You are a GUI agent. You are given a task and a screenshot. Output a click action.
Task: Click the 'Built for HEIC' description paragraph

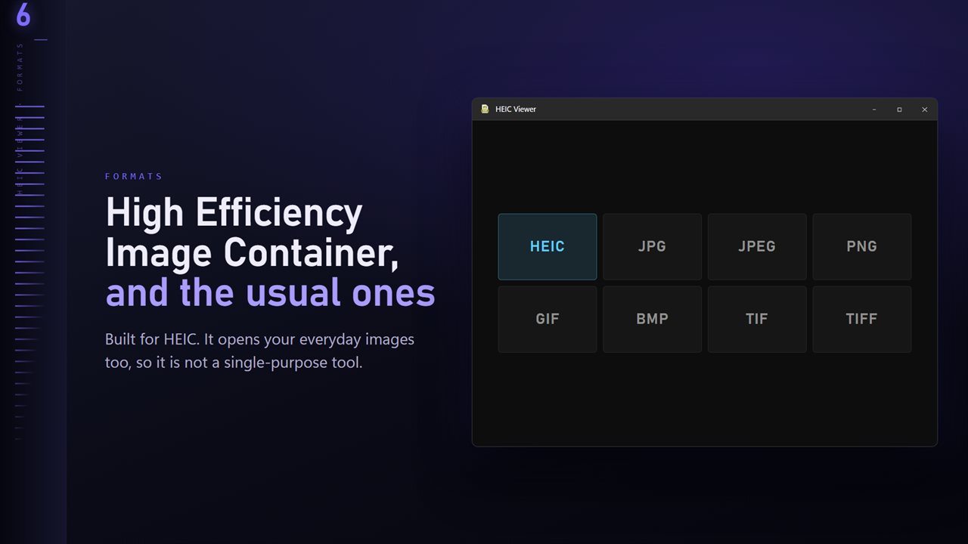coord(259,351)
